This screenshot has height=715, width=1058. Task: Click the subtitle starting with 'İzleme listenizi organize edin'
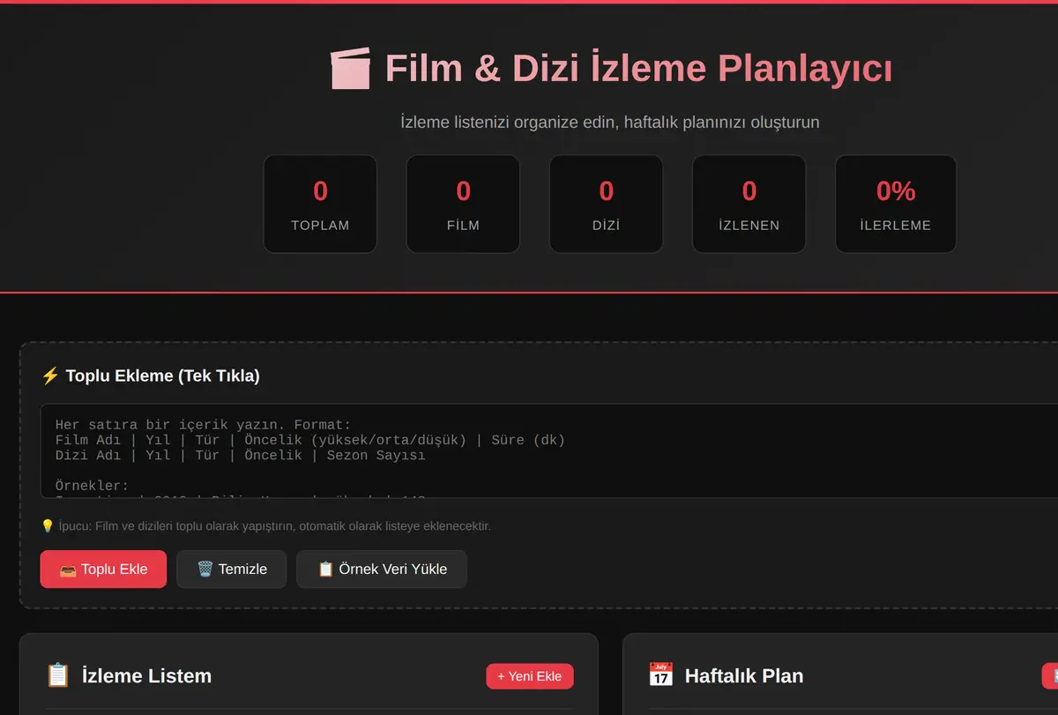click(610, 122)
